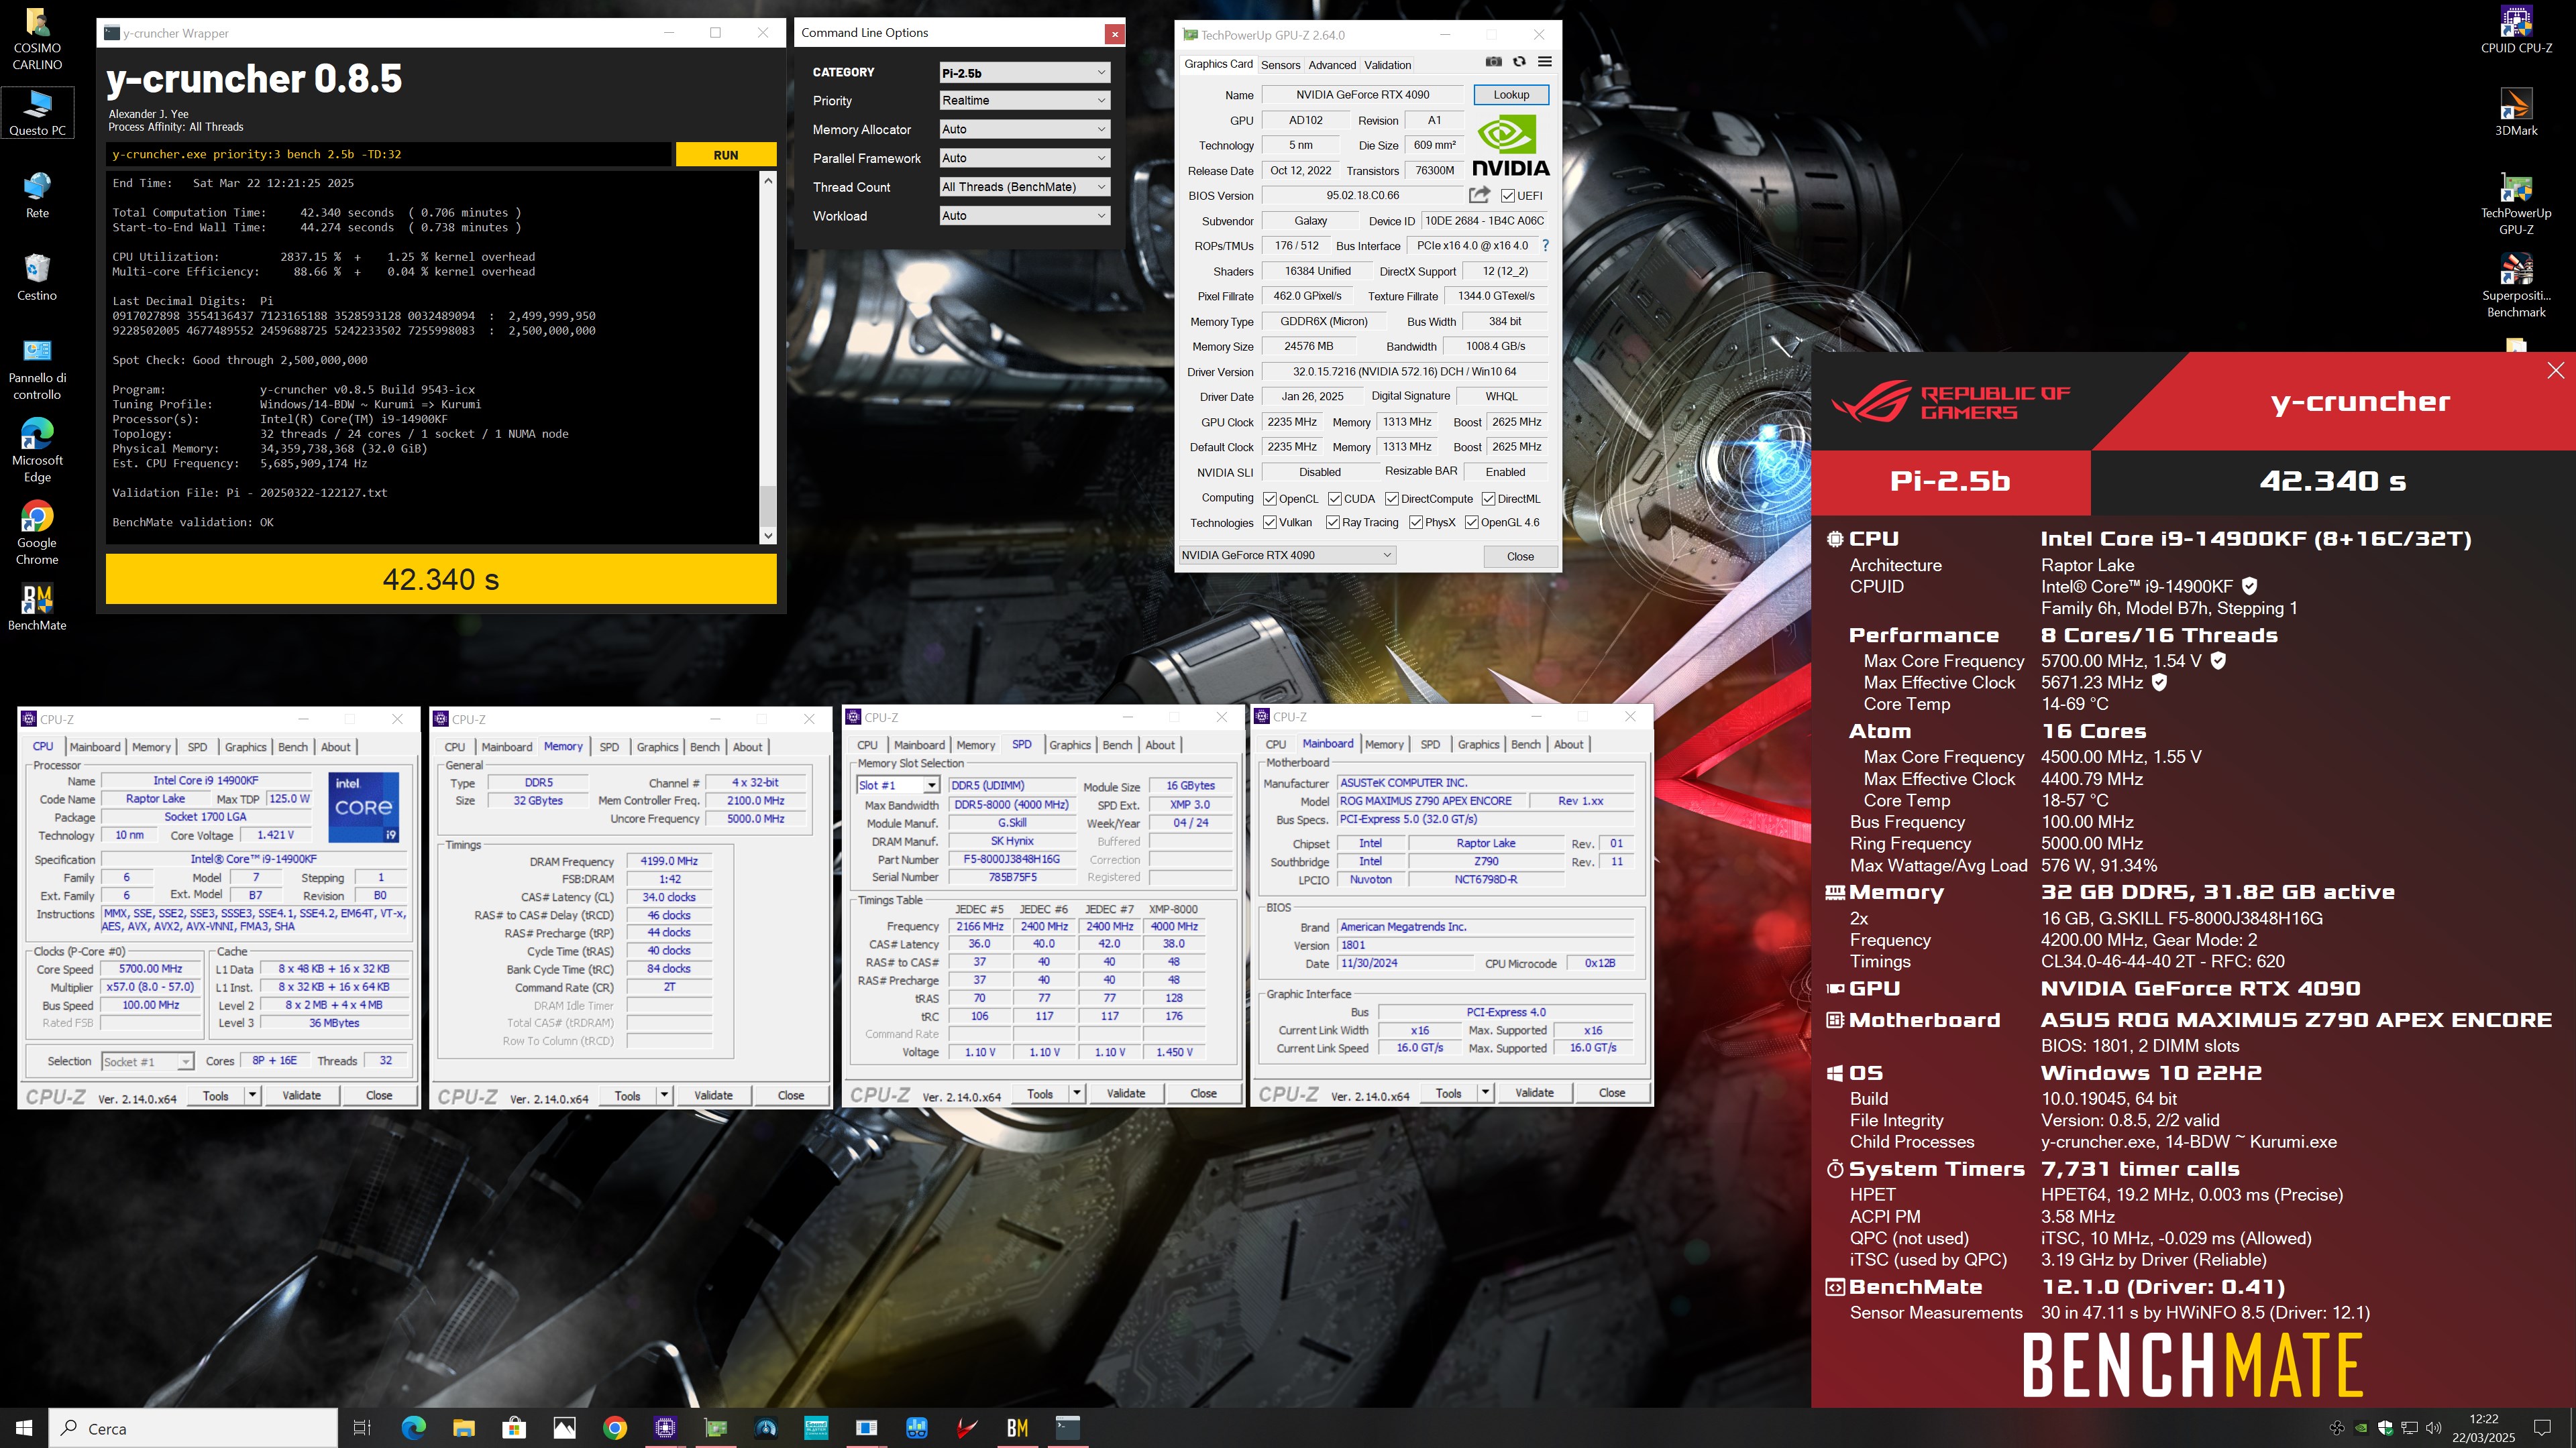Open the Cestino recycle bin icon
The height and width of the screenshot is (1448, 2576).
tap(37, 277)
